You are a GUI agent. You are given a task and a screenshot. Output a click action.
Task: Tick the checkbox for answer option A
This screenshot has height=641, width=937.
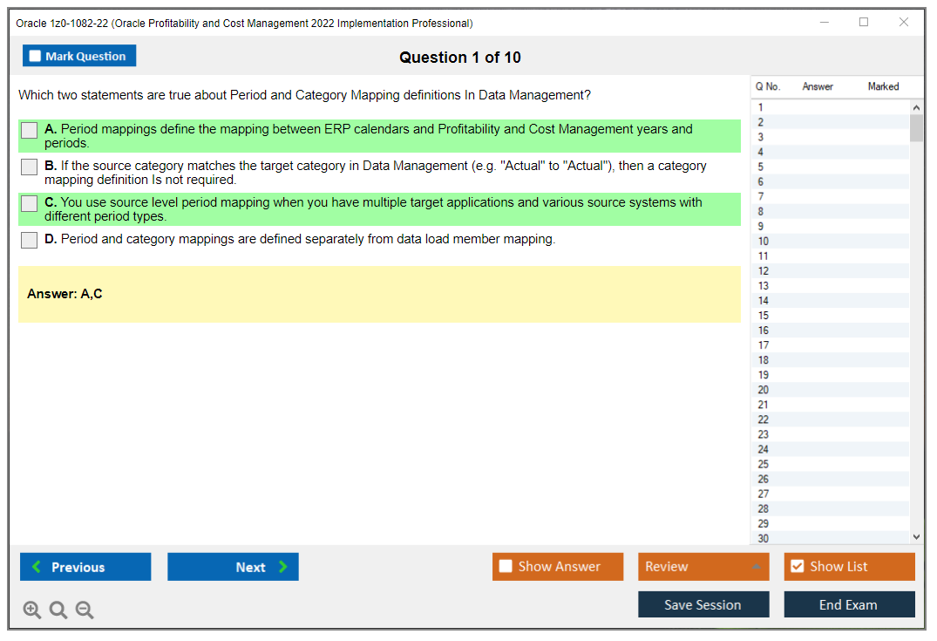coord(29,130)
